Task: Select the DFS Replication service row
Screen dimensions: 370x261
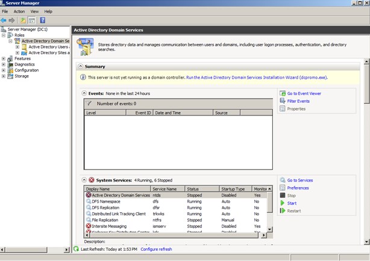Action: point(175,207)
